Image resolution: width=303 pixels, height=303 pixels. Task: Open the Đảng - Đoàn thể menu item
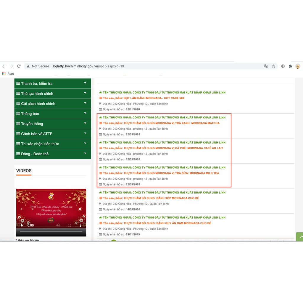coord(53,154)
